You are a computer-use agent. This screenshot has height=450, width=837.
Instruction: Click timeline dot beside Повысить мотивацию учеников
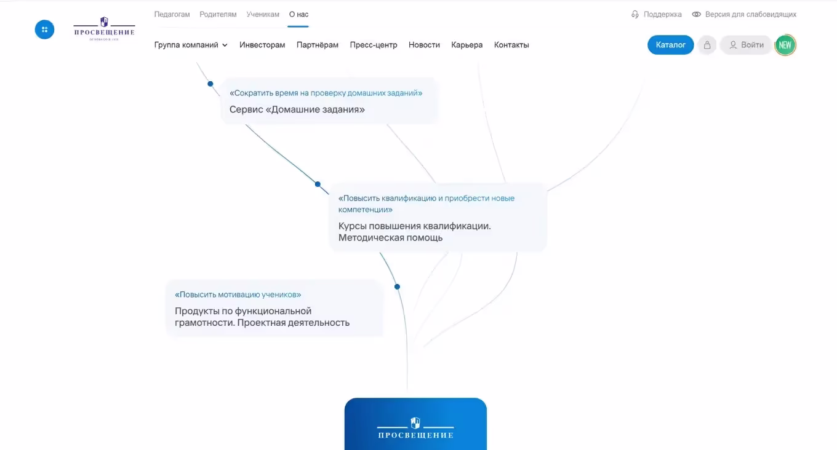point(397,286)
